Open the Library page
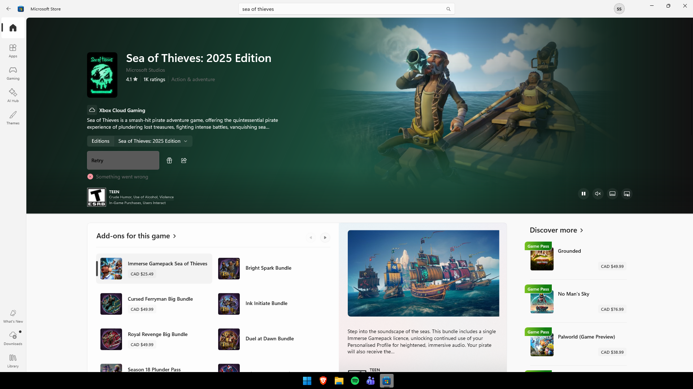This screenshot has width=693, height=389. [13, 361]
